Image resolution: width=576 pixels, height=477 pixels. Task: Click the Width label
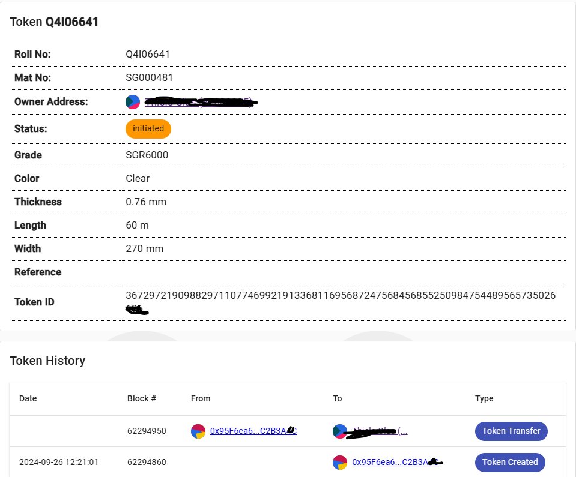pos(28,249)
